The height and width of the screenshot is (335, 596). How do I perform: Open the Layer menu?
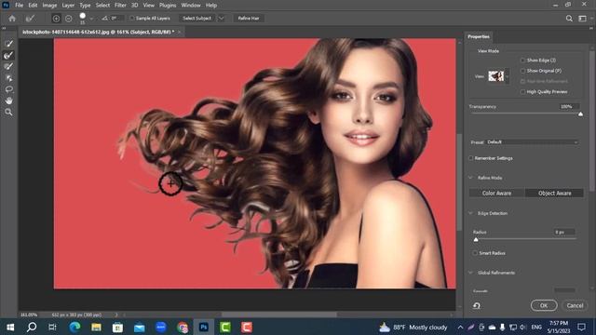68,6
